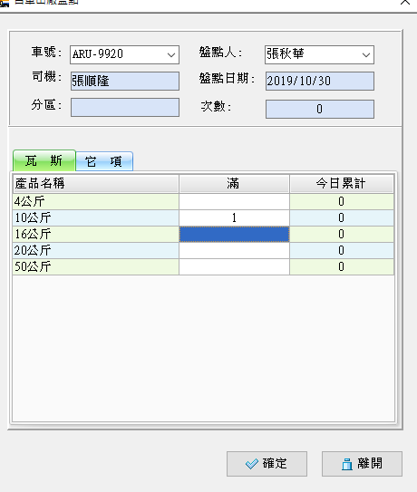This screenshot has height=492, width=417.
Task: Select the 滿 cell for 4公斤
Action: pyautogui.click(x=234, y=201)
